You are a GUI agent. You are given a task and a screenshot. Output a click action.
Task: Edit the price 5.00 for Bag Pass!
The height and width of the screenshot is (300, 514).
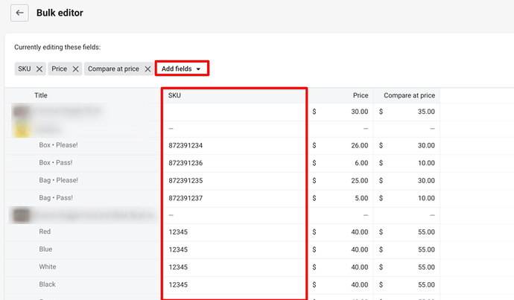340,198
